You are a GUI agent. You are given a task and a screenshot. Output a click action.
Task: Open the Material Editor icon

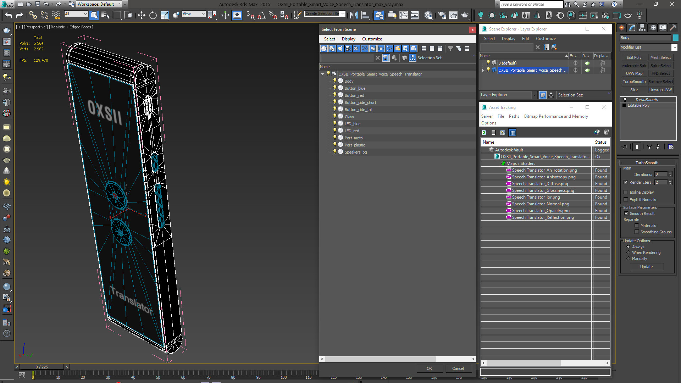[x=428, y=15]
